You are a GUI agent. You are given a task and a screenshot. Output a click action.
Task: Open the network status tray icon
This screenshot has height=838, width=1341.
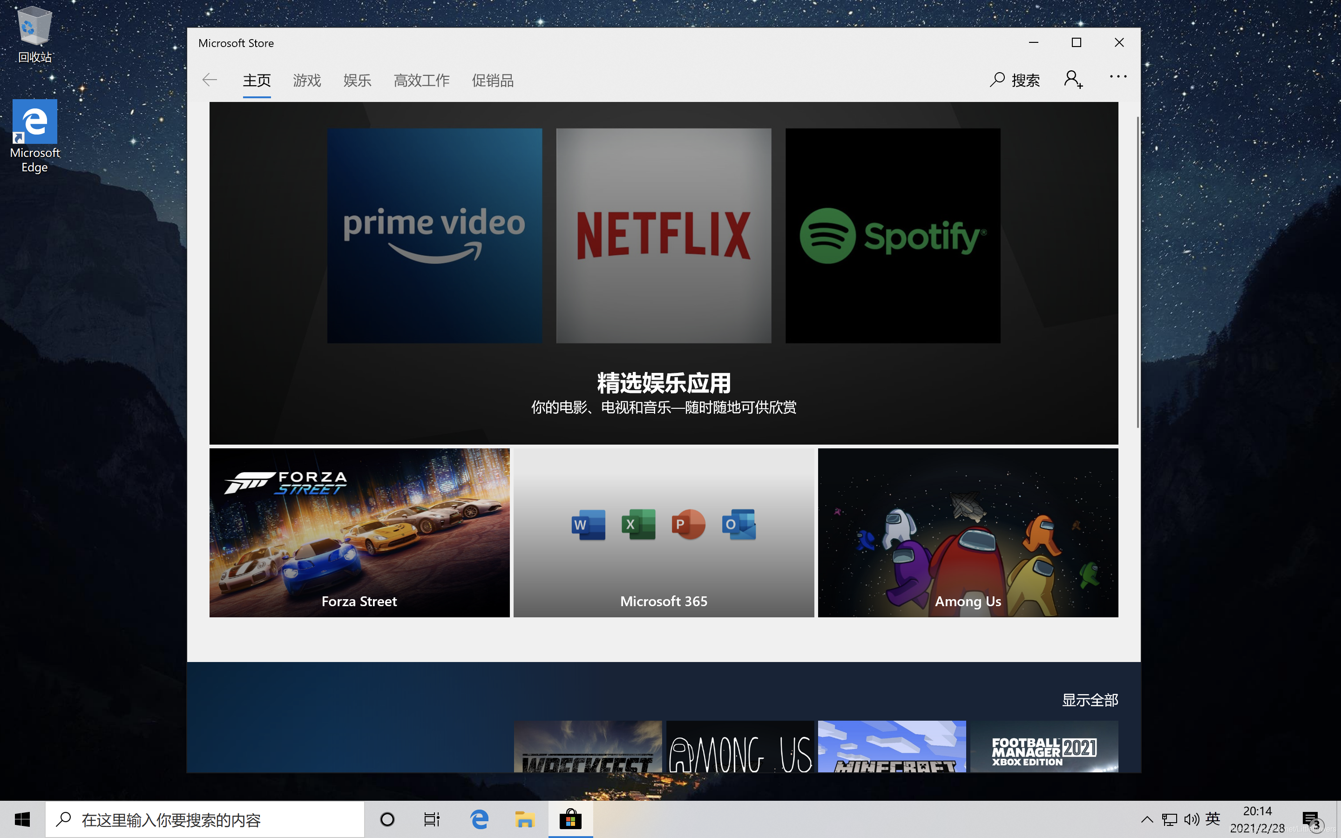1169,819
